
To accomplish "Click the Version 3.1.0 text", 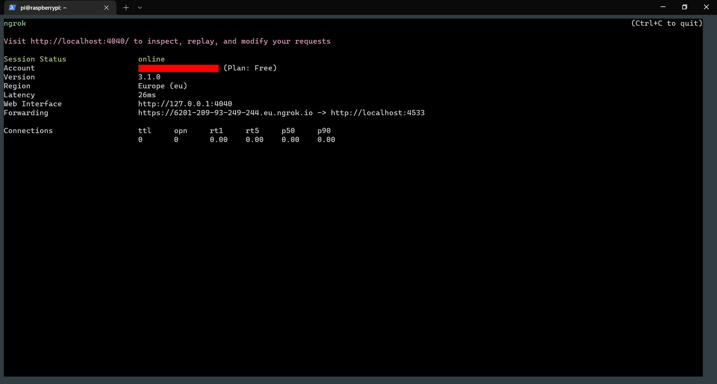I will [x=149, y=77].
